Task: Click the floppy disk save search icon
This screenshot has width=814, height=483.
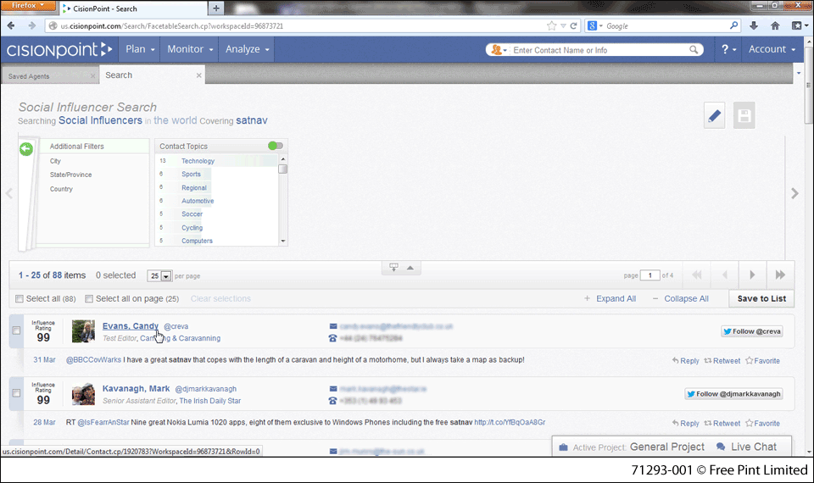Action: click(744, 116)
